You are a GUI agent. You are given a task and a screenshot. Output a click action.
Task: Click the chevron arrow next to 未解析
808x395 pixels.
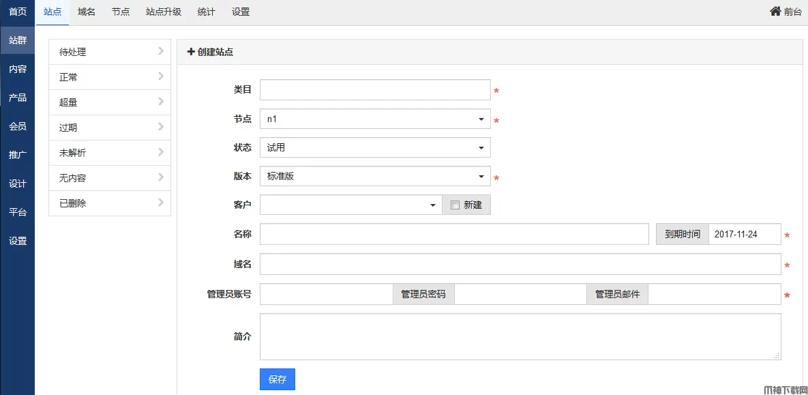(x=161, y=152)
